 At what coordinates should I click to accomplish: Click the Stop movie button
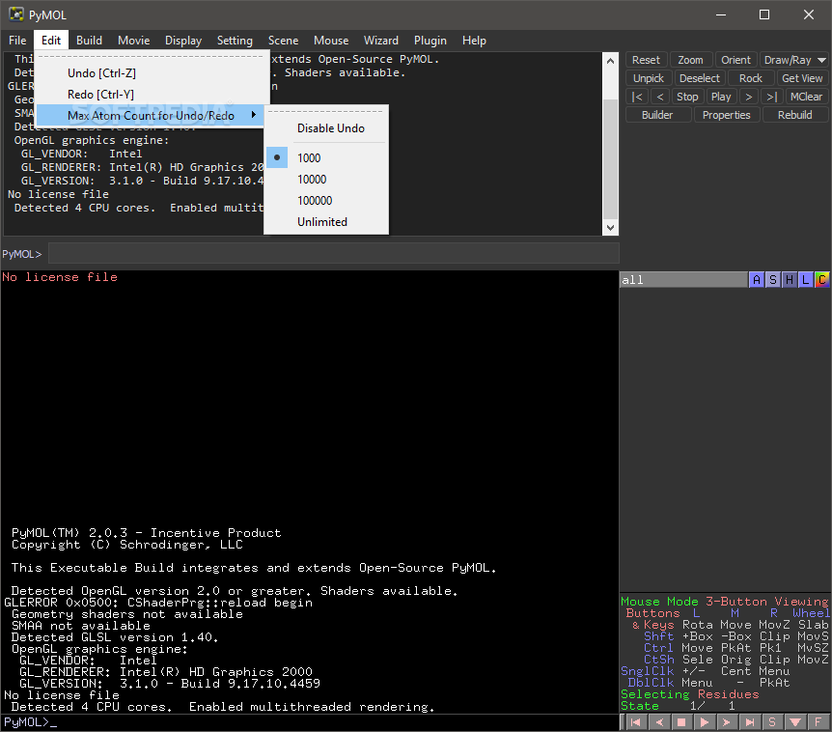pyautogui.click(x=687, y=97)
